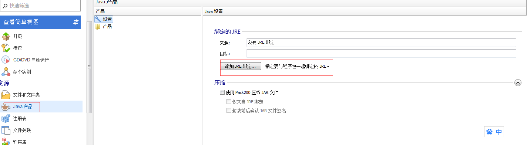Click the sidebar vertical scrollbar

tap(89, 67)
